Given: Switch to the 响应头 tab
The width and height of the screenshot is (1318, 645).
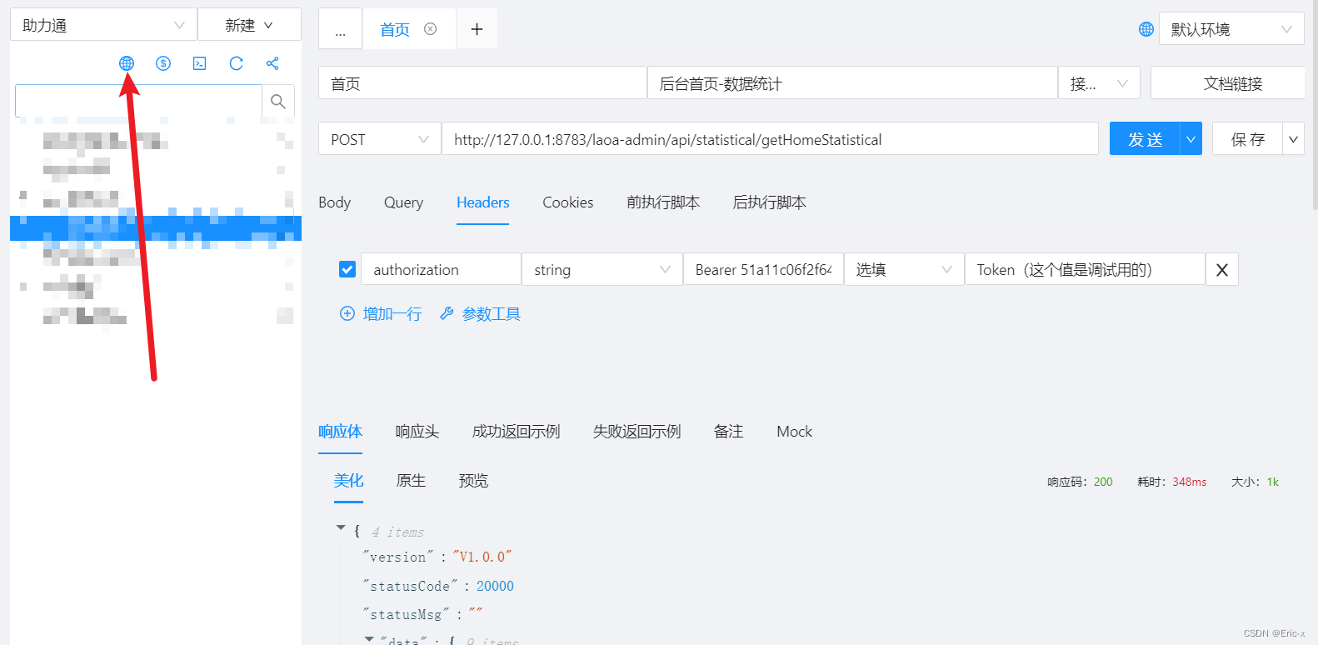Looking at the screenshot, I should click(x=417, y=432).
